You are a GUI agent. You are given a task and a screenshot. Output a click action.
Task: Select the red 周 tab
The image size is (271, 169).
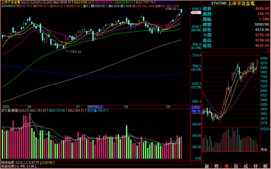[226, 166]
